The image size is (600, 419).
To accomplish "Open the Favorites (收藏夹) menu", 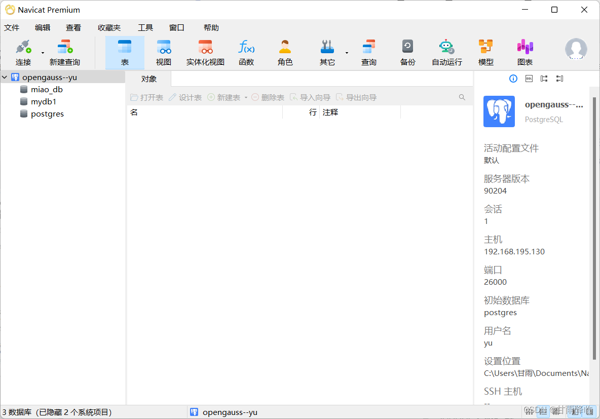I will click(x=109, y=27).
